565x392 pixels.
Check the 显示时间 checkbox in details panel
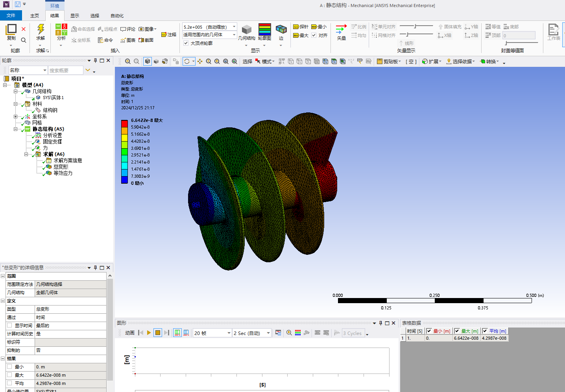(9, 326)
